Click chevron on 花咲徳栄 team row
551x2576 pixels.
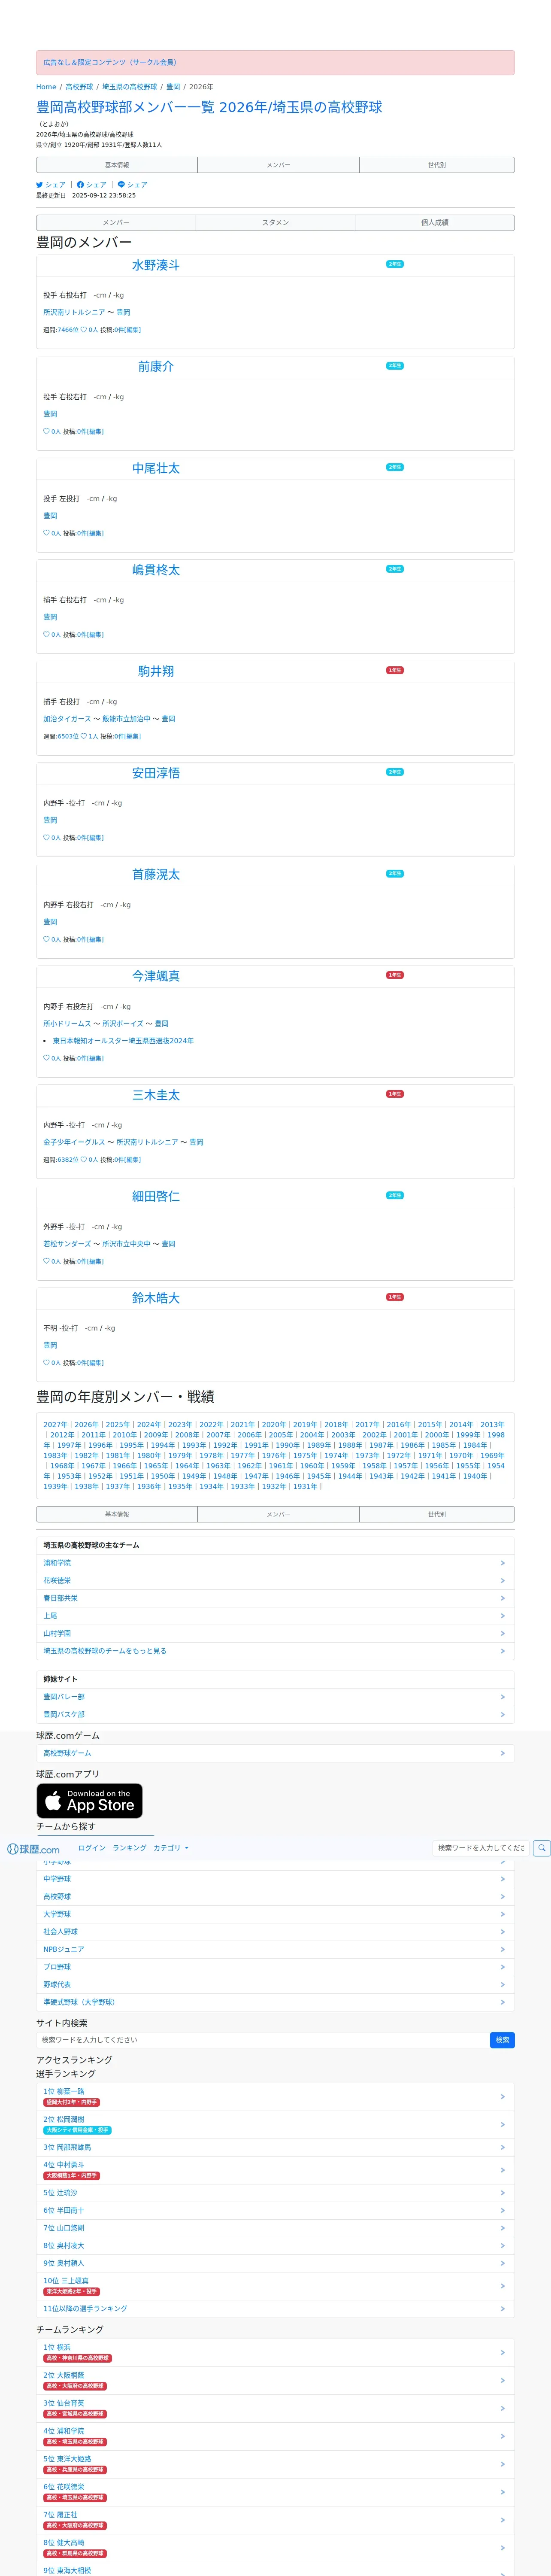(x=502, y=1581)
